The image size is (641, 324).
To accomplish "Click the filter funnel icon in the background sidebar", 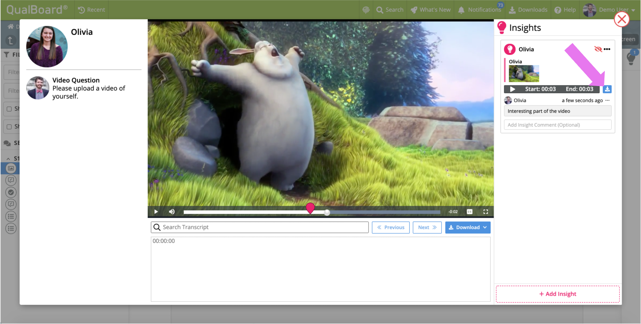I will (7, 55).
